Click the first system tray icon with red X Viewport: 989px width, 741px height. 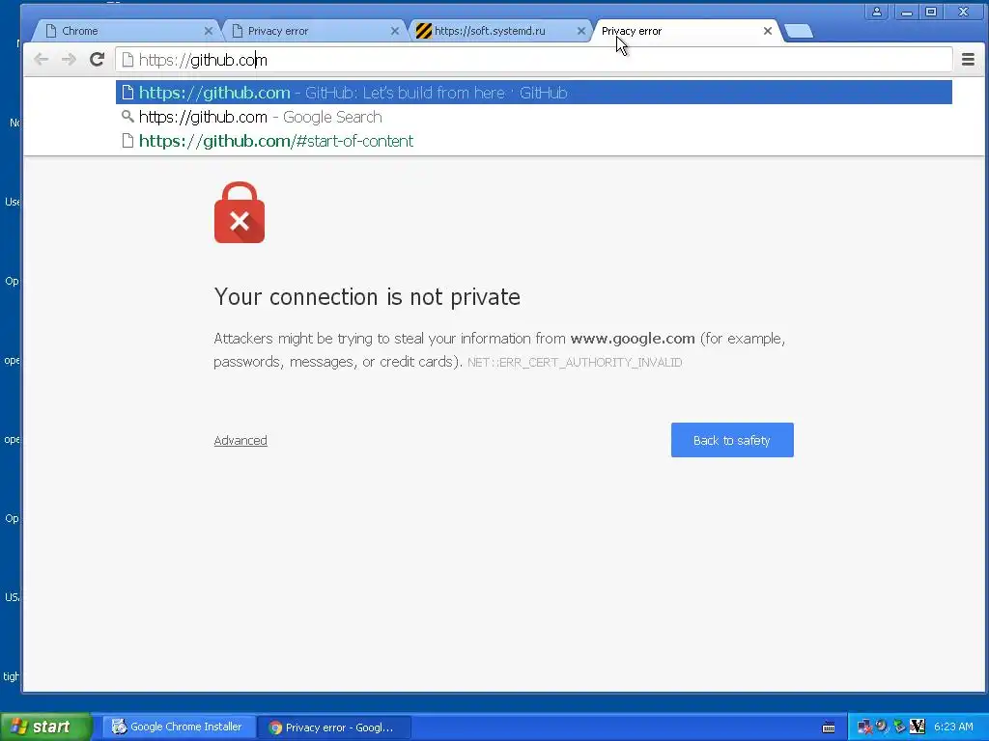(864, 727)
